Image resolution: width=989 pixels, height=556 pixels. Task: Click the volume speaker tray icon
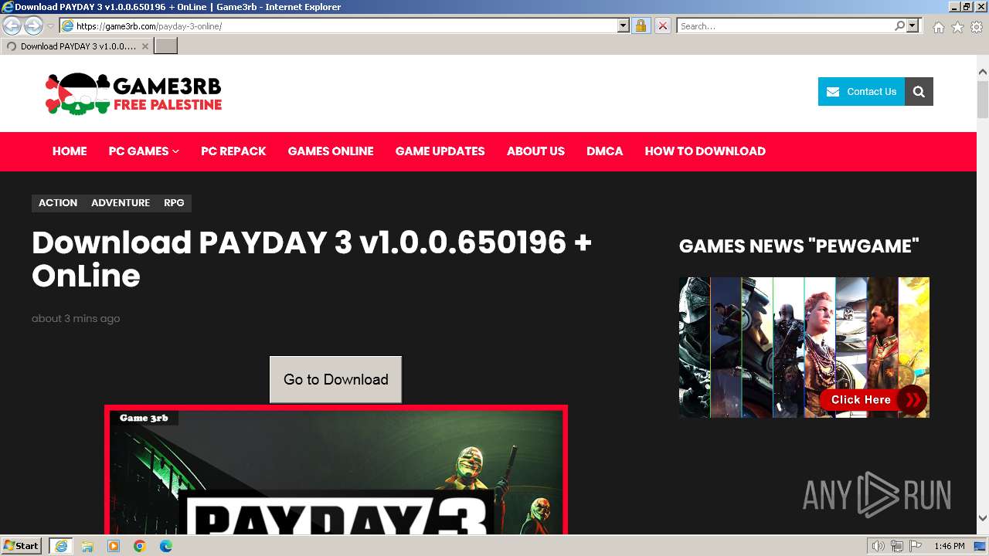(879, 546)
